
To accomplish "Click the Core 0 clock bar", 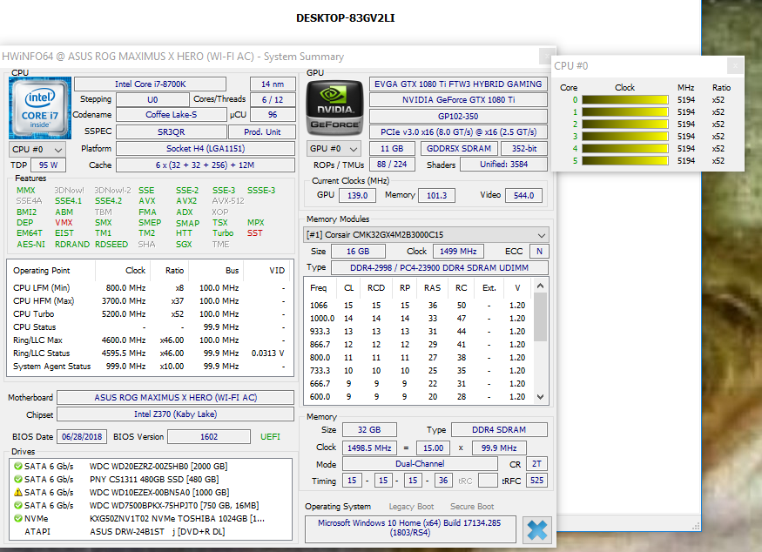I will click(x=625, y=99).
